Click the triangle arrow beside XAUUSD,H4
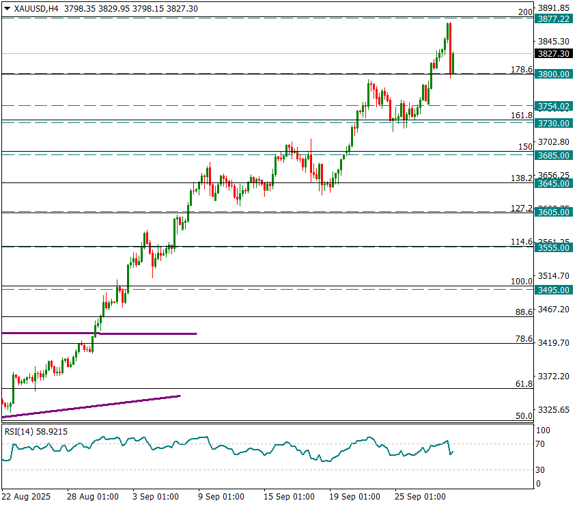Viewport: 577px width, 505px height. [x=6, y=9]
